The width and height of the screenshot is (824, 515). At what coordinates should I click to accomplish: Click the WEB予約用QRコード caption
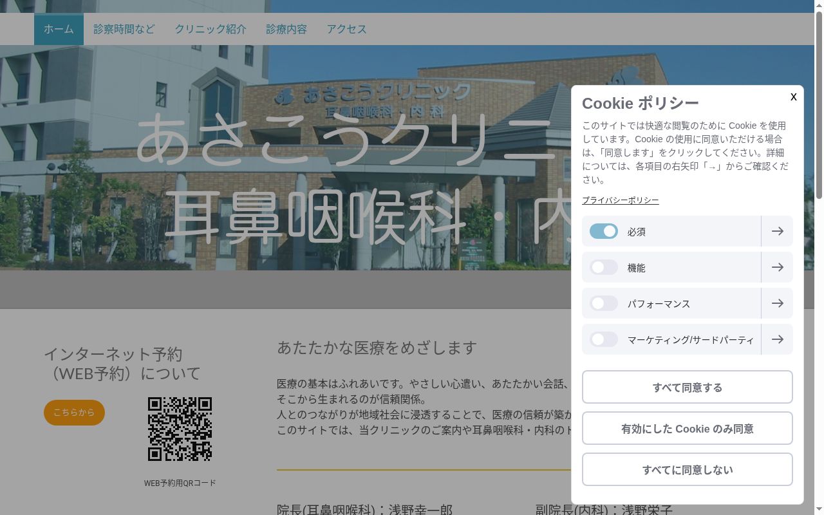[180, 483]
